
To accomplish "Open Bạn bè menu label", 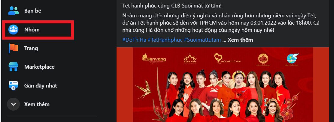I will coord(33,11).
